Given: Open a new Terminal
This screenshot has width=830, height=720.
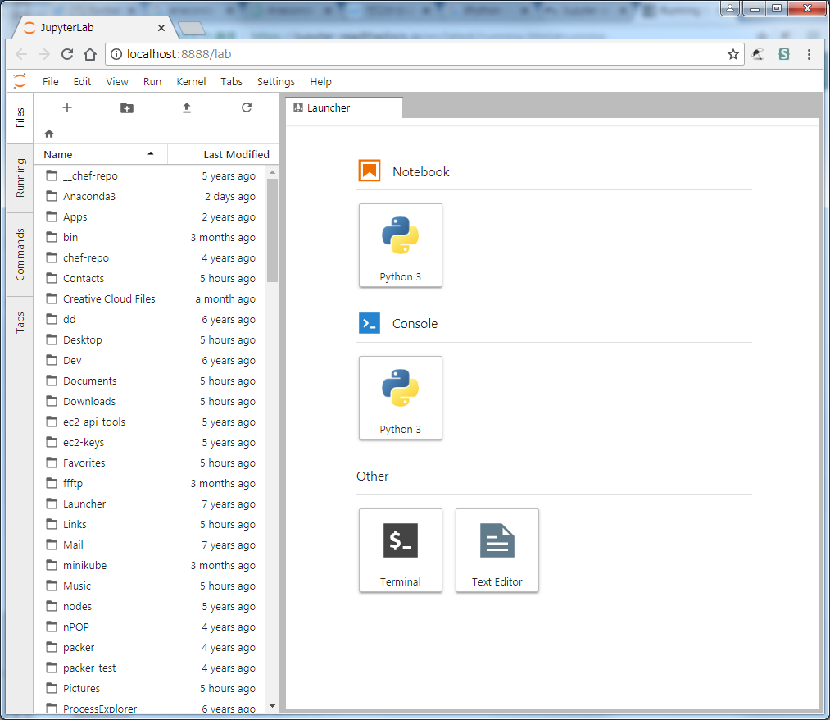Looking at the screenshot, I should click(x=400, y=550).
